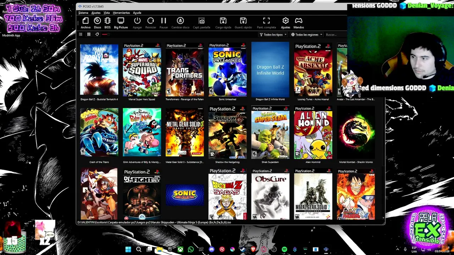Switch to game list view

[x=81, y=34]
